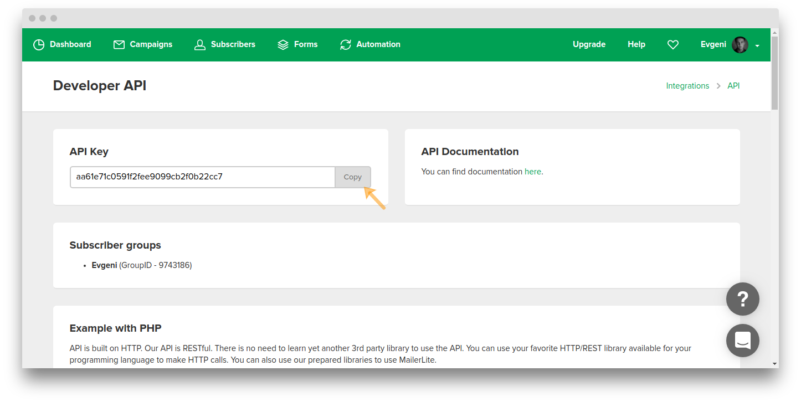Open Subscribers via the person icon
The width and height of the screenshot is (801, 407).
point(200,44)
